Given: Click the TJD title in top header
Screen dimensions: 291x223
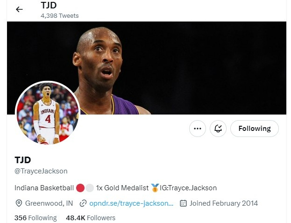Looking at the screenshot, I should [49, 5].
